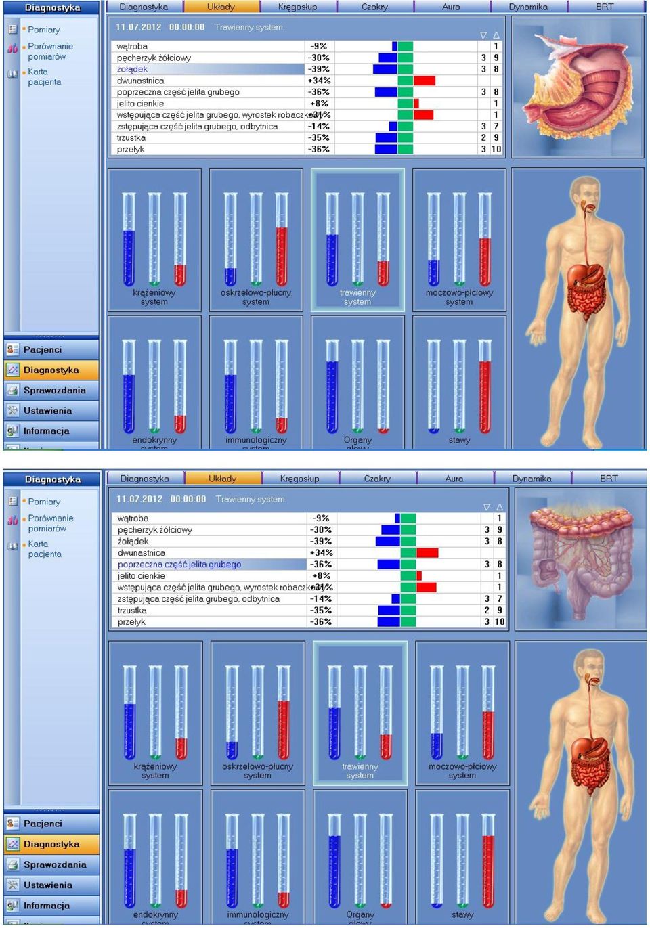Select highlighted poprzeczna część jelita grubego, lower window

pos(309,564)
